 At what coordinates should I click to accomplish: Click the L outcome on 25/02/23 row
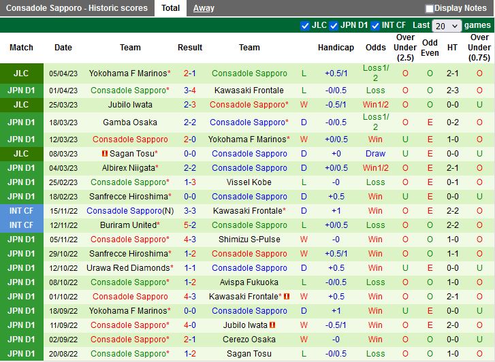click(304, 182)
